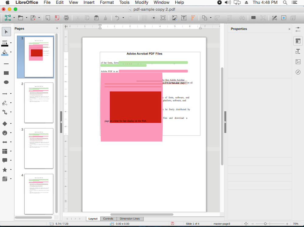
Task: Close the Properties sidebar panel
Action: (289, 29)
